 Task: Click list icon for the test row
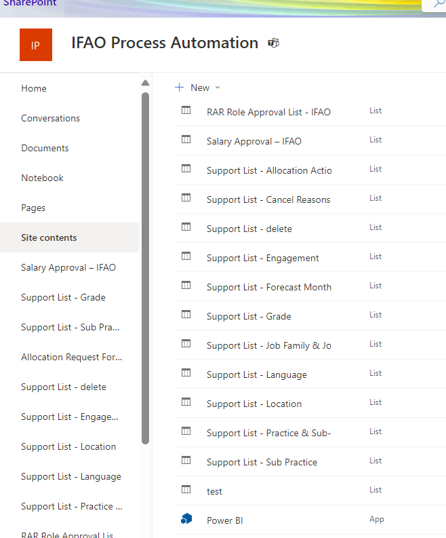186,490
